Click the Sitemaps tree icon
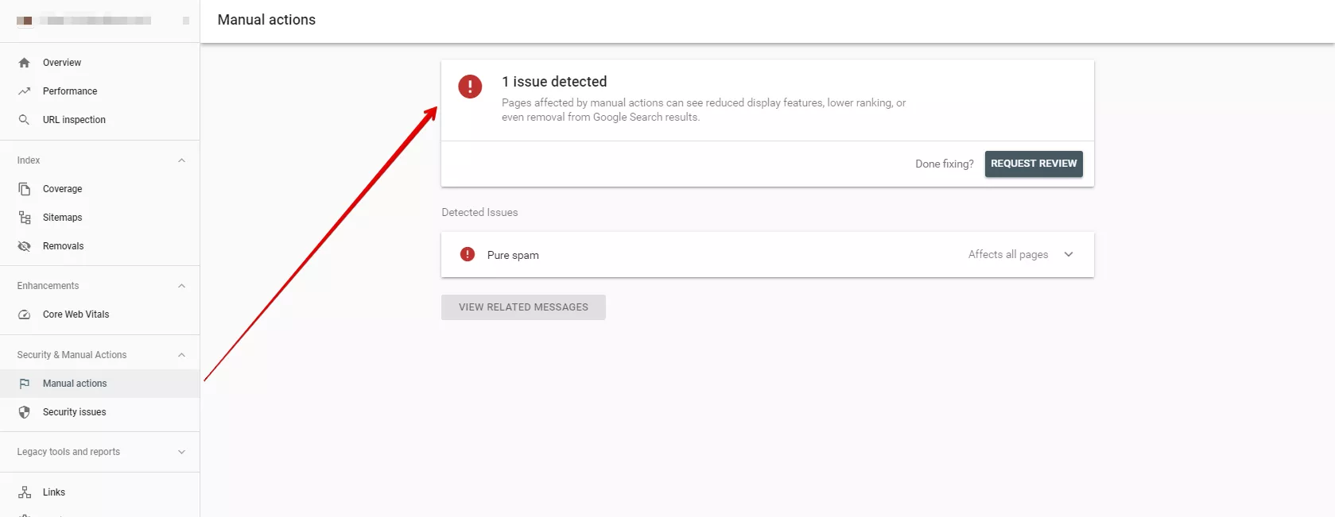 tap(24, 218)
